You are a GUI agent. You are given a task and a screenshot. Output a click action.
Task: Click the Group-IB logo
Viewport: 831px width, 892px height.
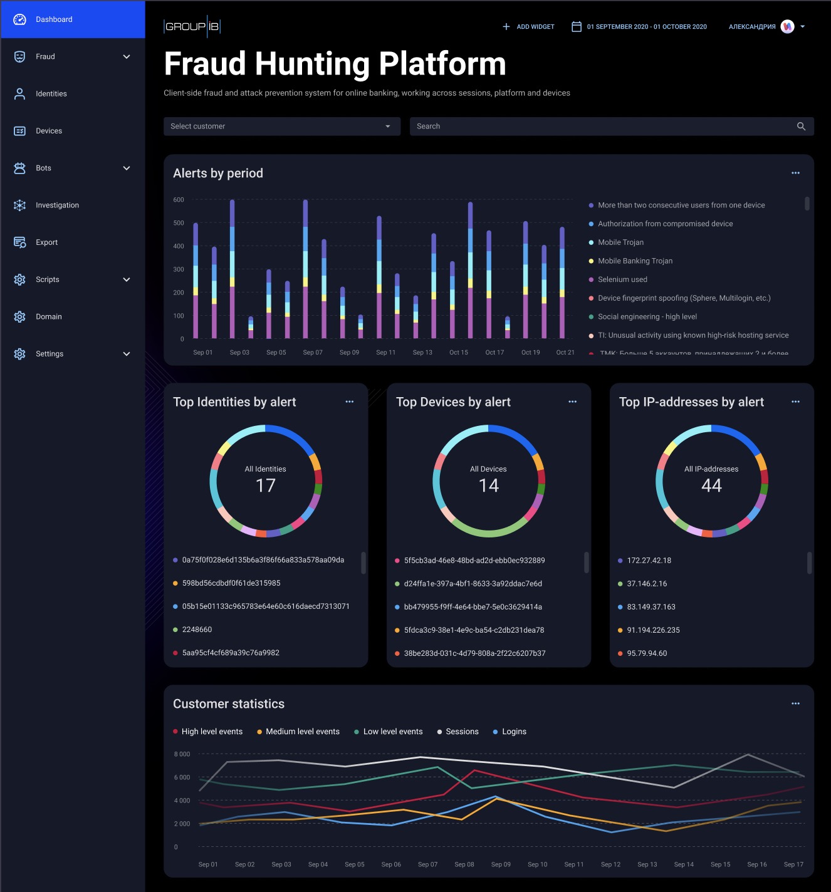(x=192, y=26)
